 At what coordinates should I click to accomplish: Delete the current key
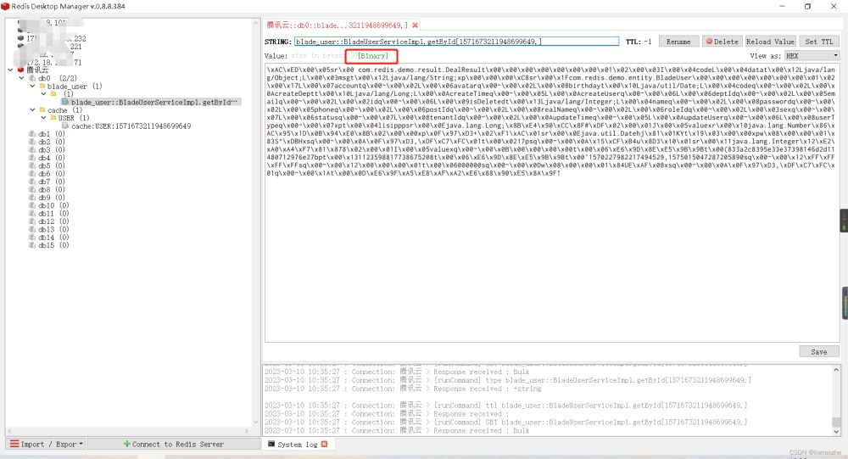pyautogui.click(x=722, y=42)
